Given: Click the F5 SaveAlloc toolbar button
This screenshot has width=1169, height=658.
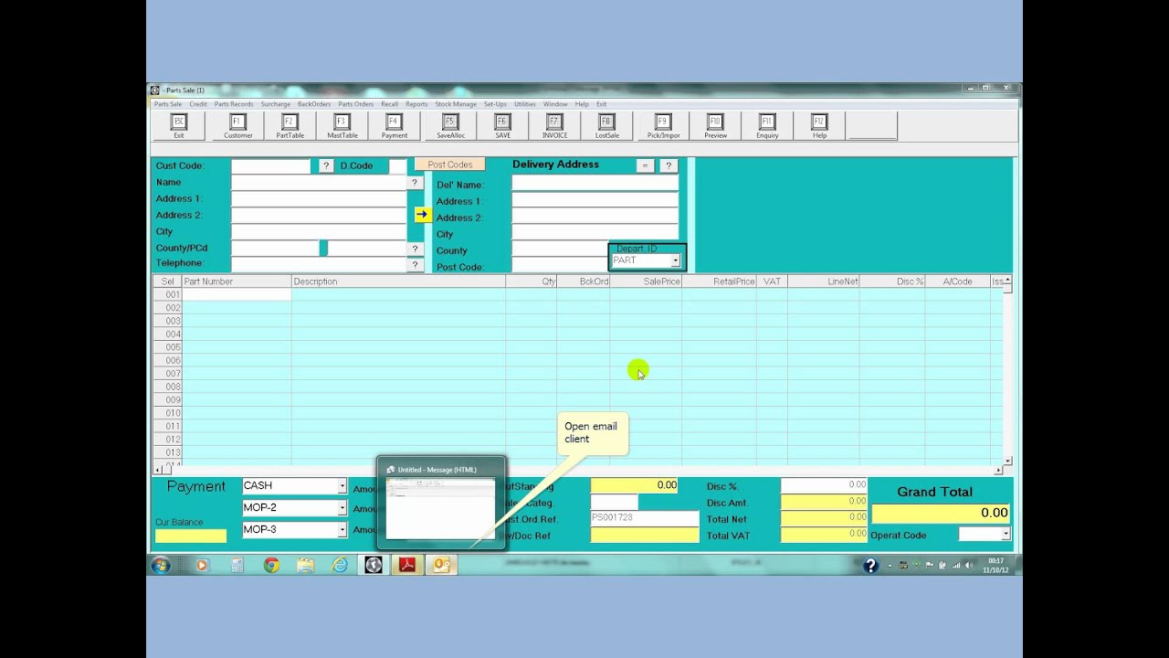Looking at the screenshot, I should pos(450,126).
